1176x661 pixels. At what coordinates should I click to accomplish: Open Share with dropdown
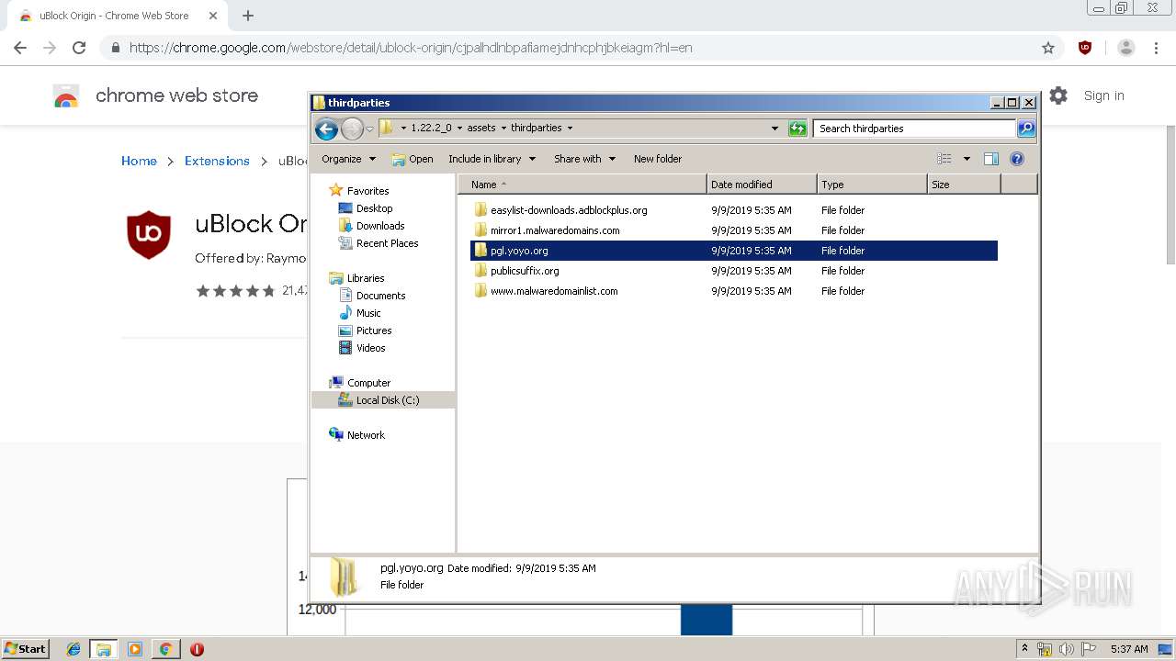point(584,159)
